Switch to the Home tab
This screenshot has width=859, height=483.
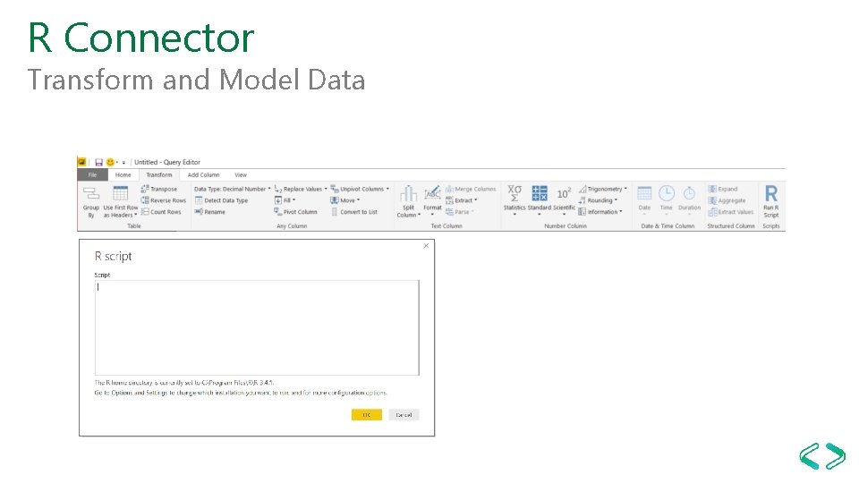(123, 174)
